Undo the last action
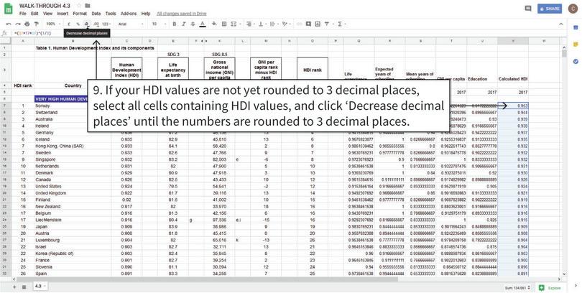This screenshot has height=293, width=582. (9, 24)
